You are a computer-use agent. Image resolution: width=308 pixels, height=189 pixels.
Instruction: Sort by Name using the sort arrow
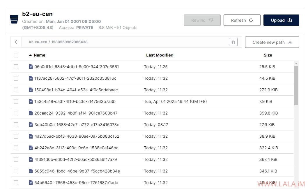pyautogui.click(x=30, y=55)
